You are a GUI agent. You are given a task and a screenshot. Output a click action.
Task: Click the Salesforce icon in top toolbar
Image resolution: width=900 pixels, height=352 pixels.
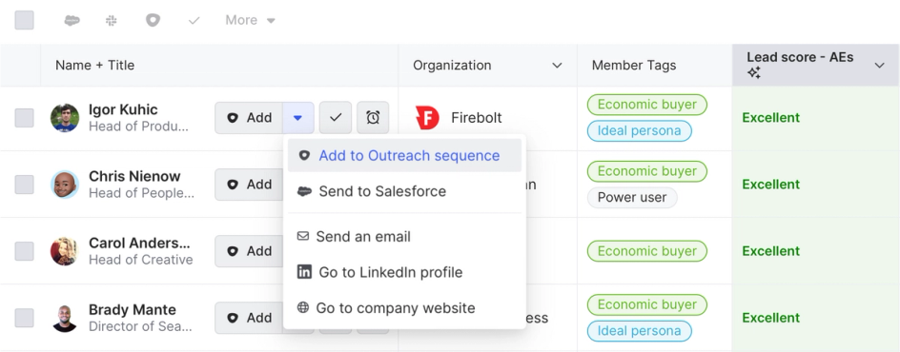click(x=72, y=20)
